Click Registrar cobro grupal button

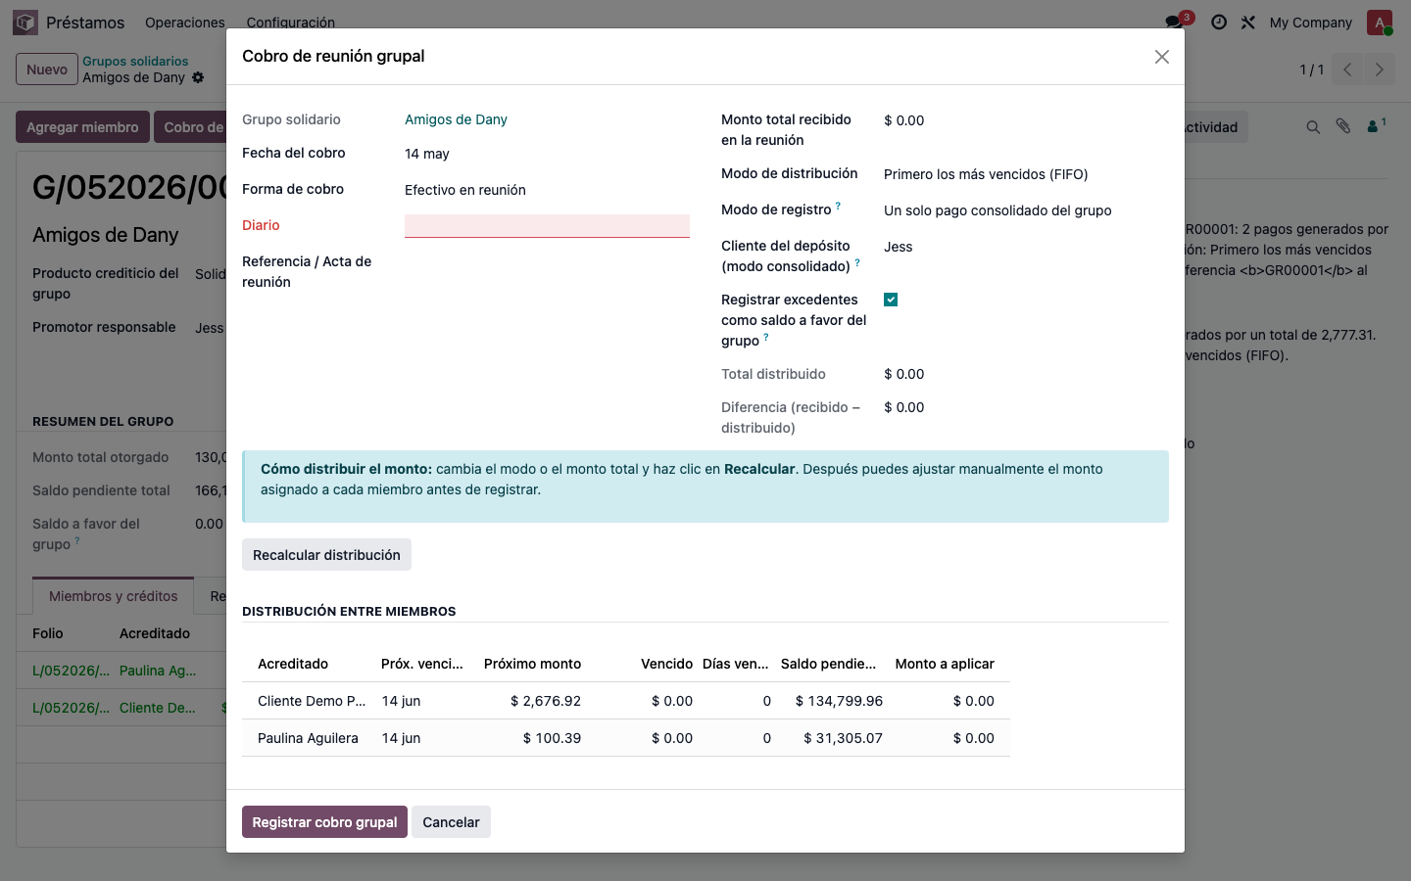tap(324, 822)
